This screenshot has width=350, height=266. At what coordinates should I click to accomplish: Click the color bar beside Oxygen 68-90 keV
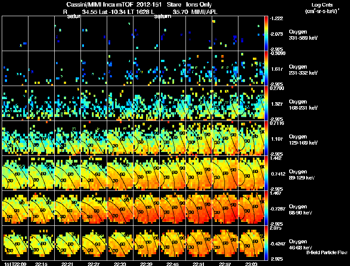coord(266,208)
